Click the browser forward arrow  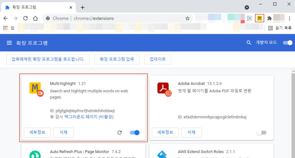click(x=16, y=18)
